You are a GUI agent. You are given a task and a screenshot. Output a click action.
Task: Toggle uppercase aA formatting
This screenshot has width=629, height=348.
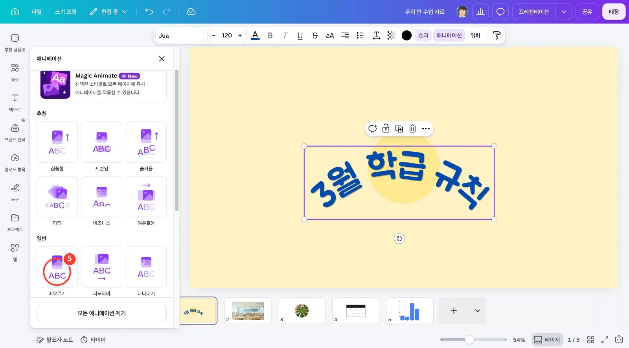point(330,35)
